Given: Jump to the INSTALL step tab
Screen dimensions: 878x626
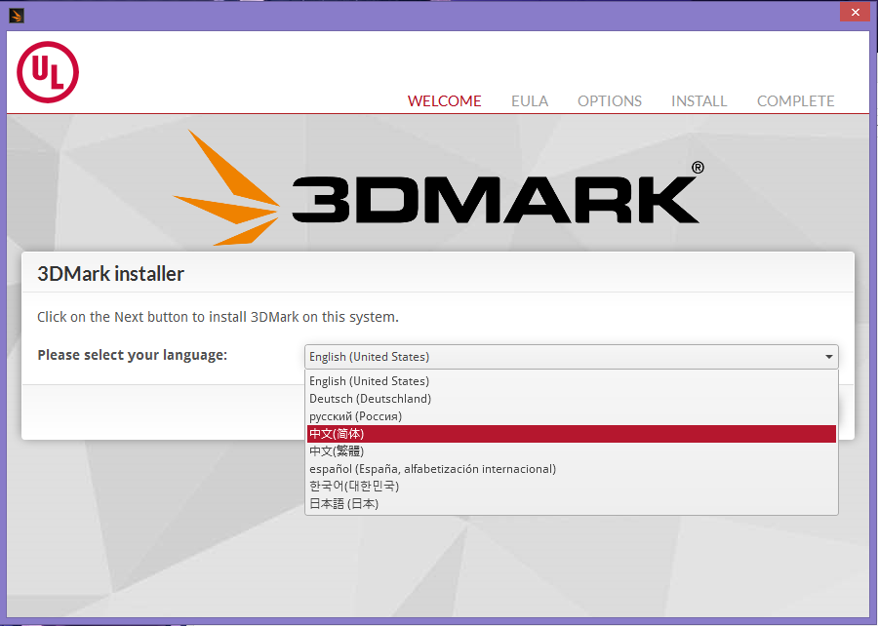Looking at the screenshot, I should tap(698, 100).
